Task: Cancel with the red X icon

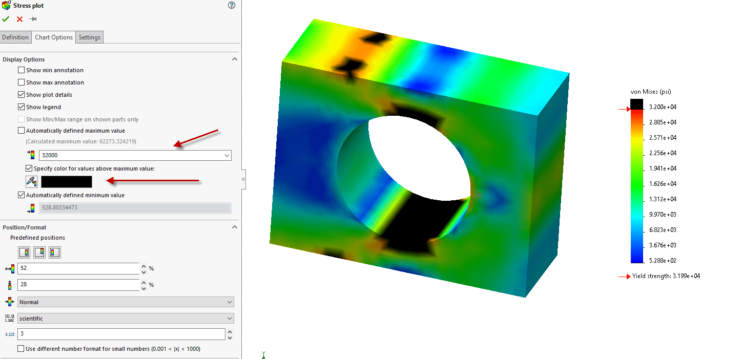Action: 19,19
